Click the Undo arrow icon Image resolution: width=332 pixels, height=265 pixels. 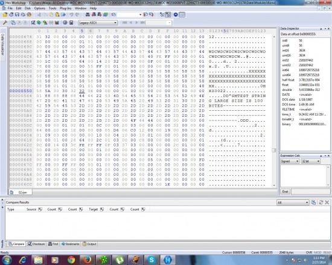(71, 14)
